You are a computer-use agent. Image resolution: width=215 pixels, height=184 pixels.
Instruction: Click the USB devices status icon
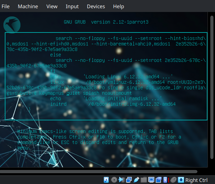point(136,180)
